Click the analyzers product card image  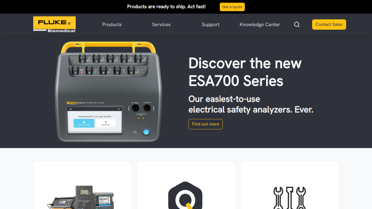coord(81,197)
